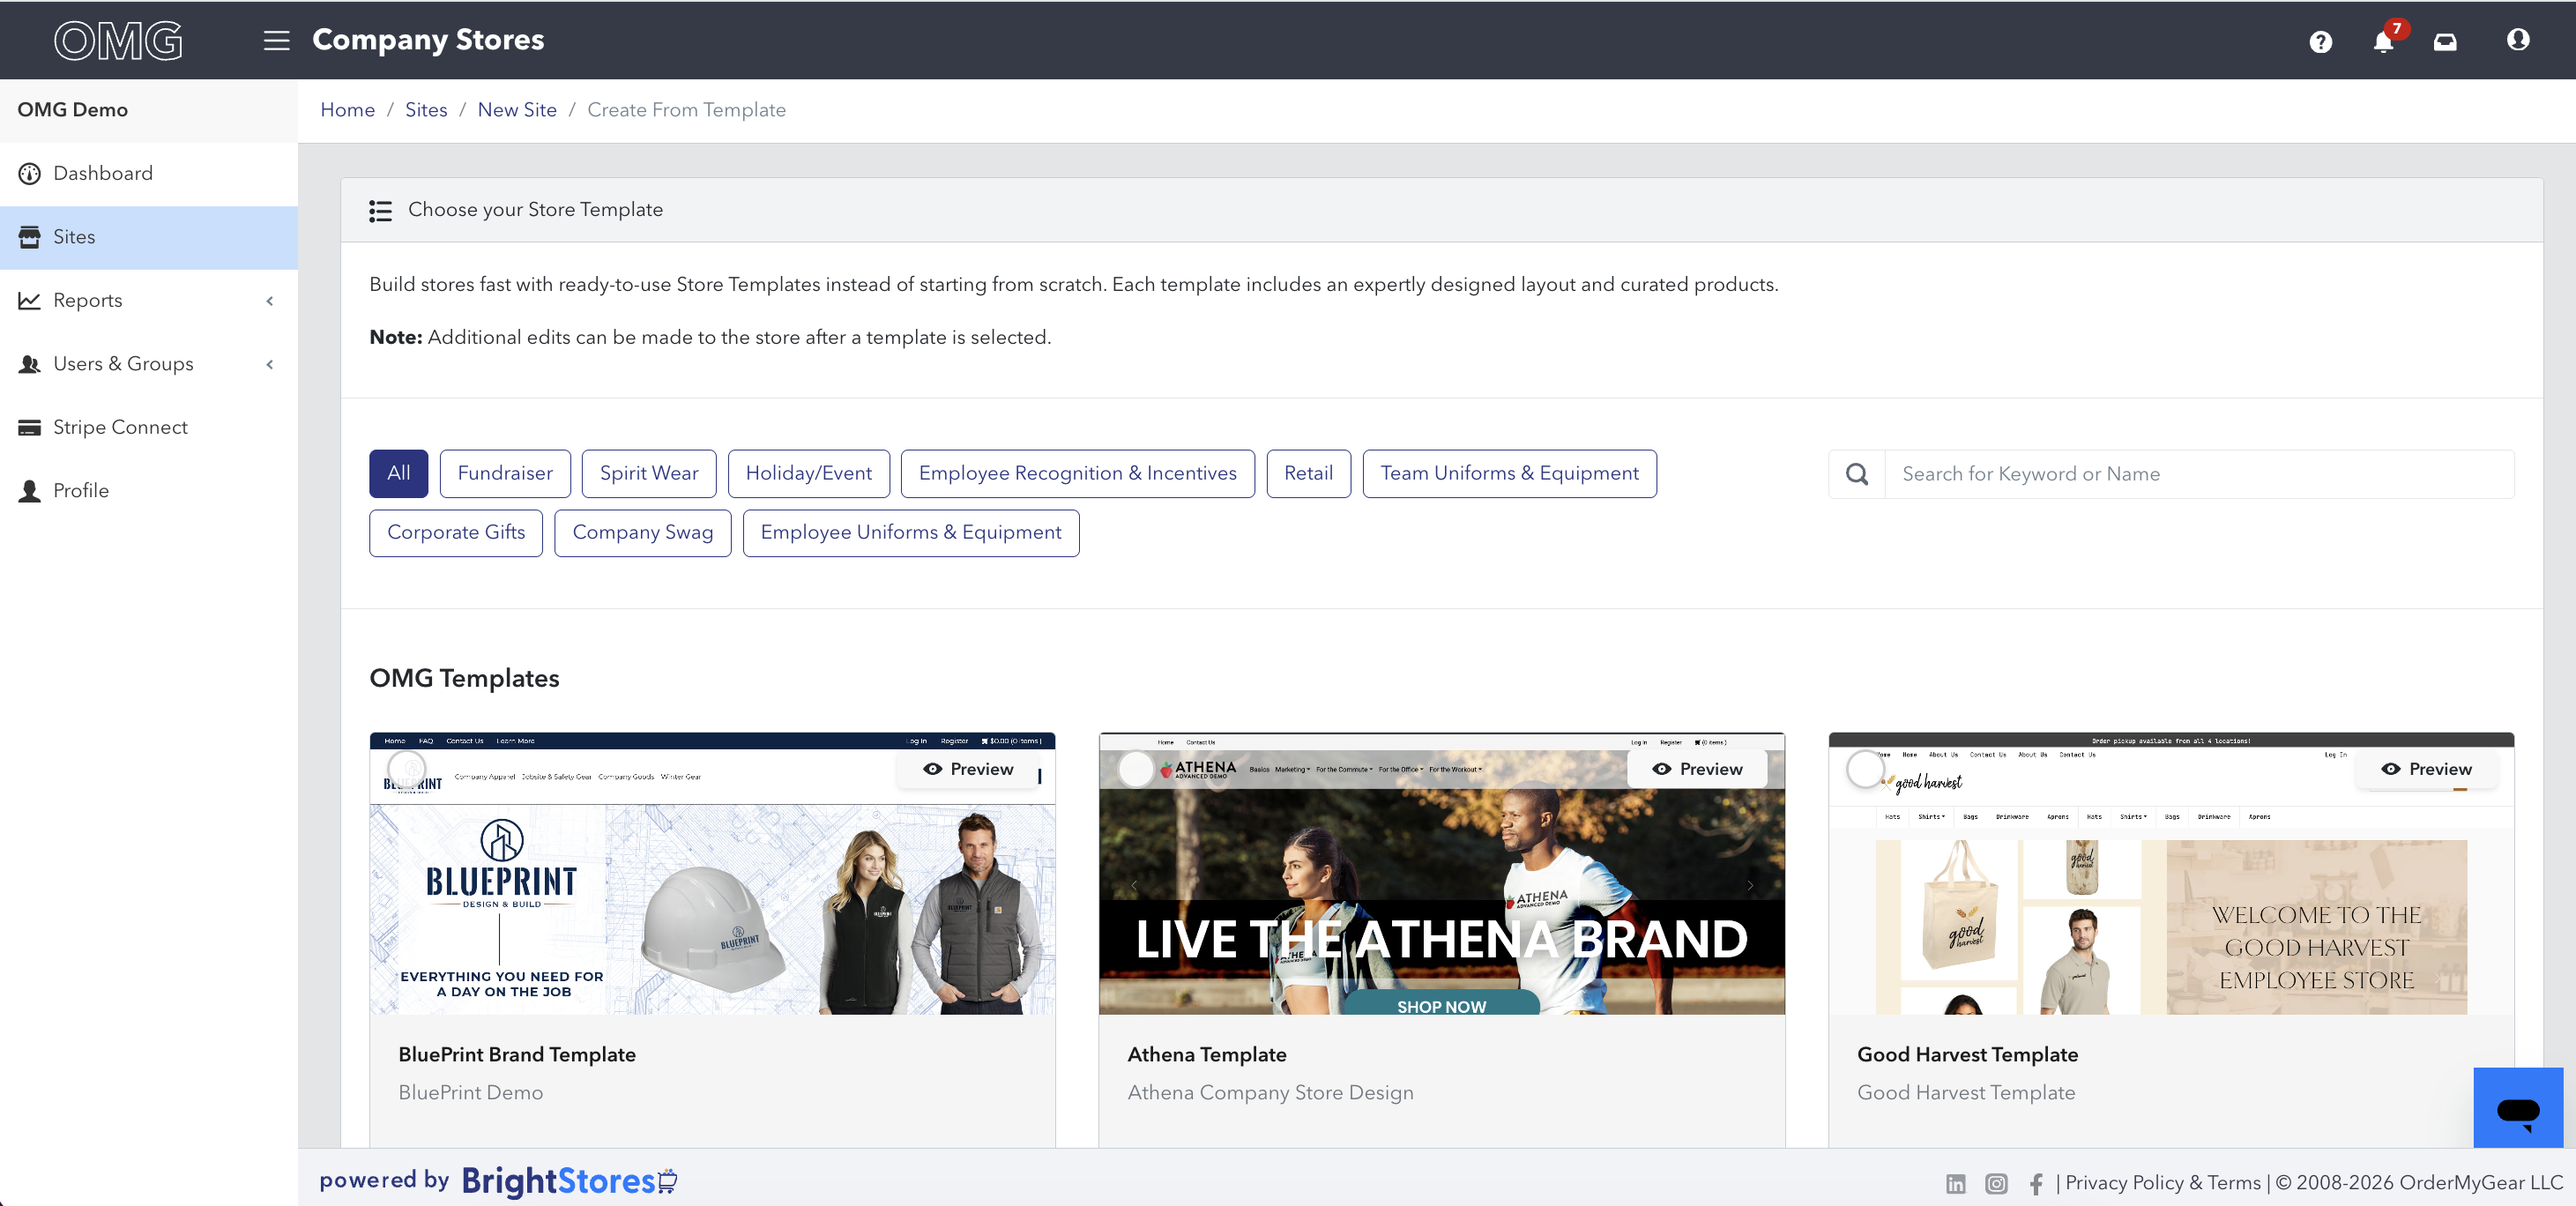Click the Users & Groups icon

(x=30, y=364)
